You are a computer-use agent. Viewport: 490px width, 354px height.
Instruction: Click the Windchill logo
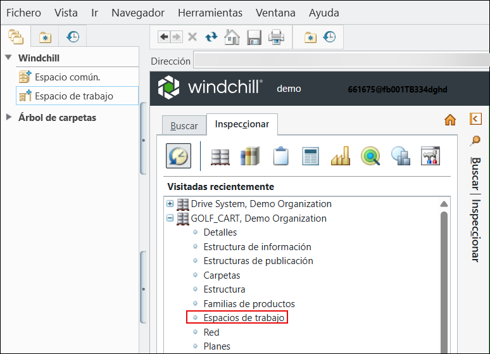tap(210, 87)
